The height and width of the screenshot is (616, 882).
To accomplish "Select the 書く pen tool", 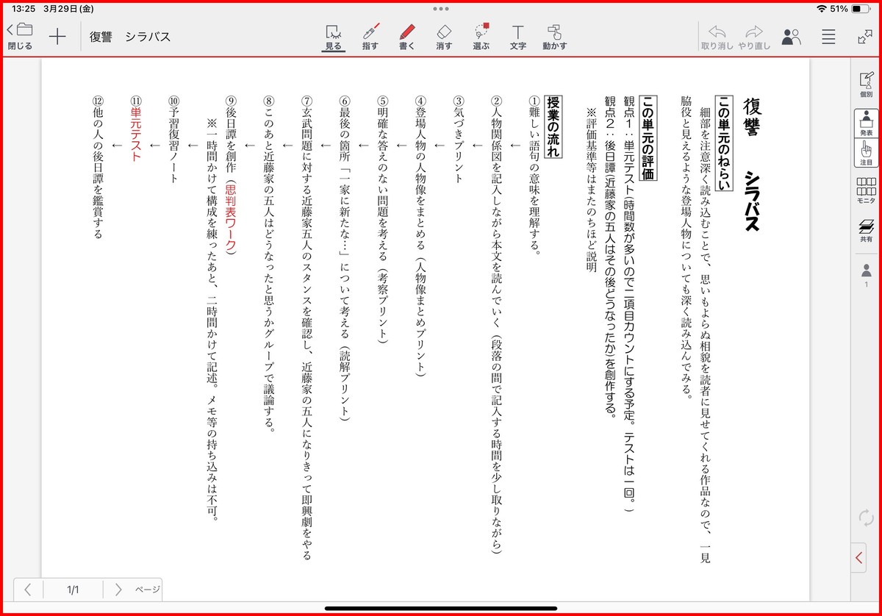I will pos(407,36).
